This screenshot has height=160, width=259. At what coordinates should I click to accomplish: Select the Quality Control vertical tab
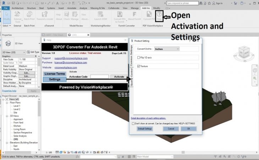(x=132, y=77)
